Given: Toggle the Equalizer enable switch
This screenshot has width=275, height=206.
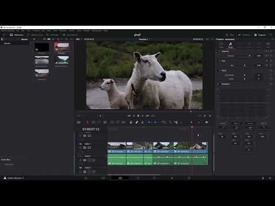Looking at the screenshot, I should (x=218, y=84).
